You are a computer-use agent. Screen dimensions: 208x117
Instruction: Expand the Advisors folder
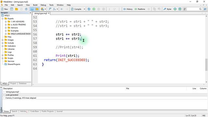[6, 28]
